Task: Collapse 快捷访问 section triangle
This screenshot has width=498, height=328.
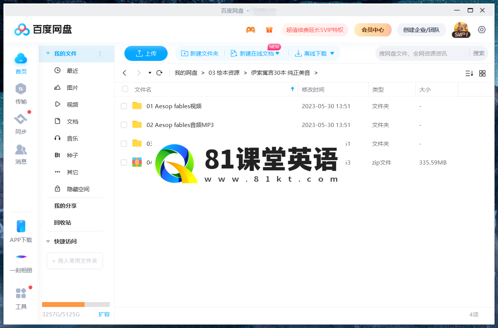Action: click(48, 242)
